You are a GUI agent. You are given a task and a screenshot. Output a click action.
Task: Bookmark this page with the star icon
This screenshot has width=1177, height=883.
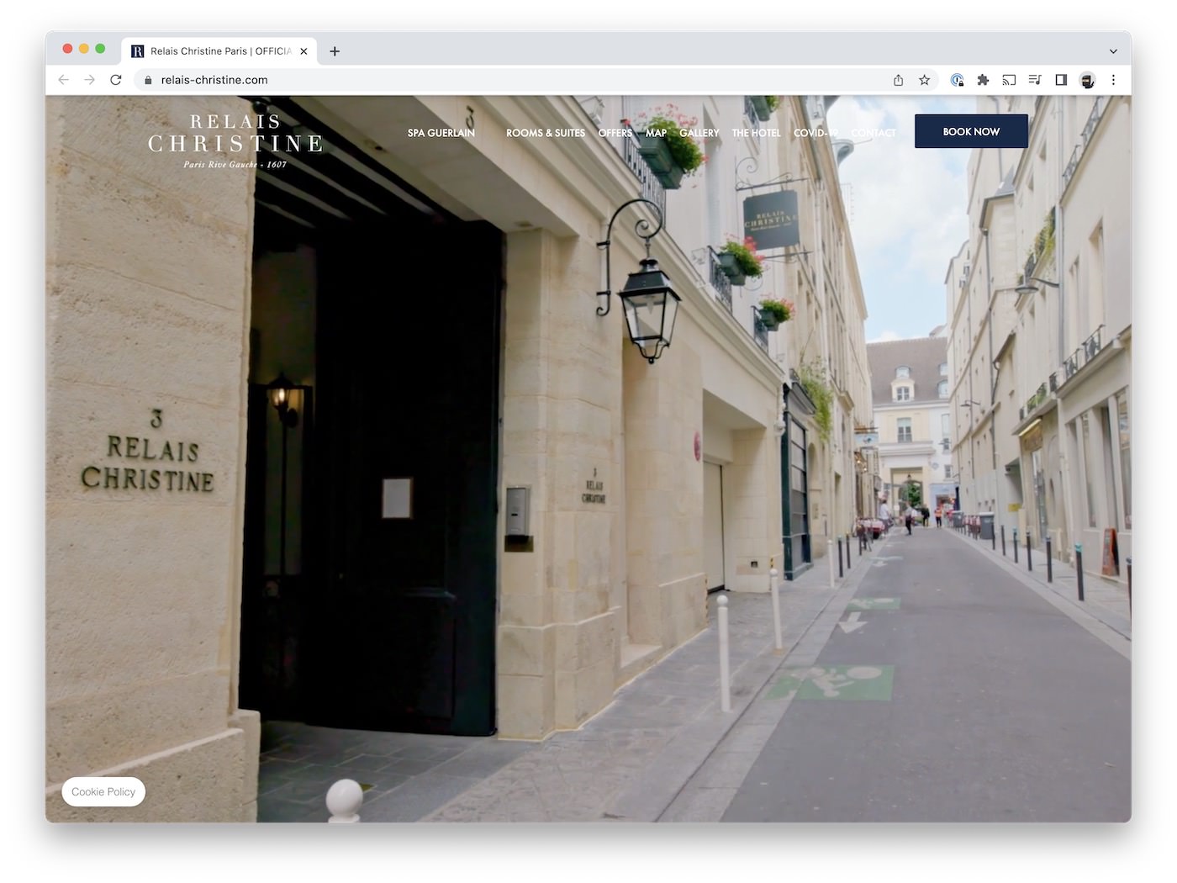pyautogui.click(x=924, y=80)
